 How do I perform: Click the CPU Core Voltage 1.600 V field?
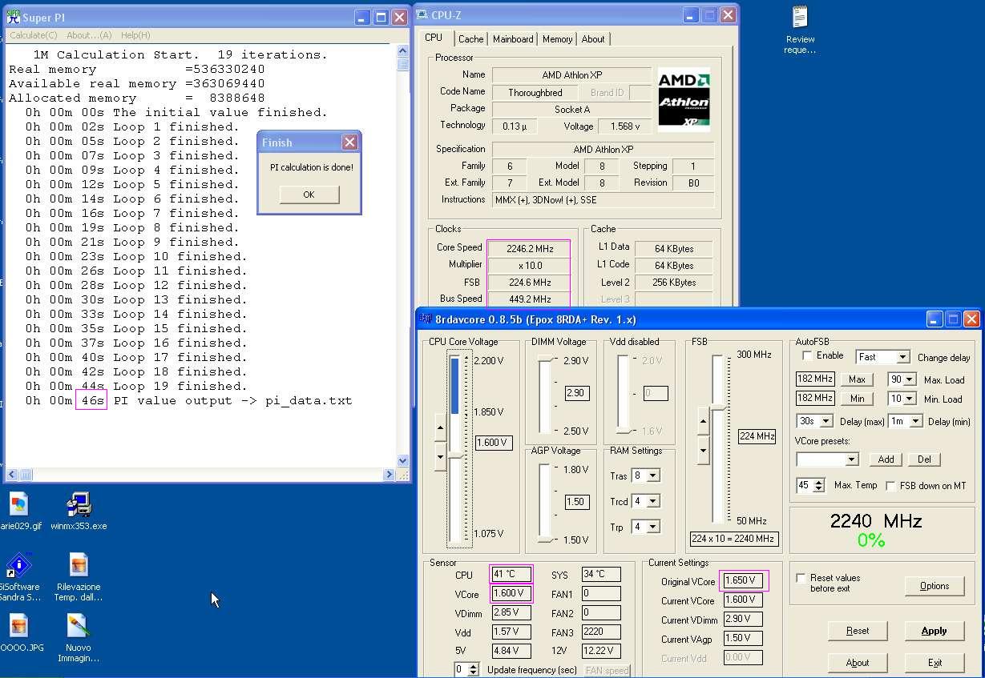[x=494, y=443]
